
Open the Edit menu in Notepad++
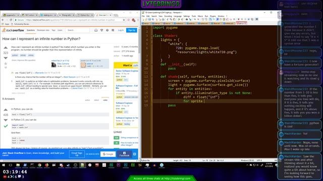pos(148,16)
